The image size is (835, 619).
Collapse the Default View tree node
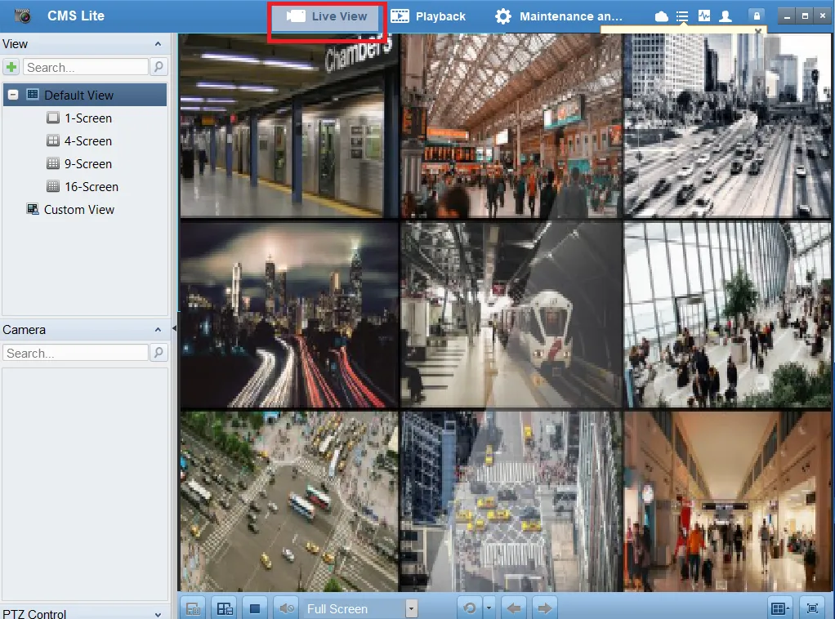click(13, 95)
